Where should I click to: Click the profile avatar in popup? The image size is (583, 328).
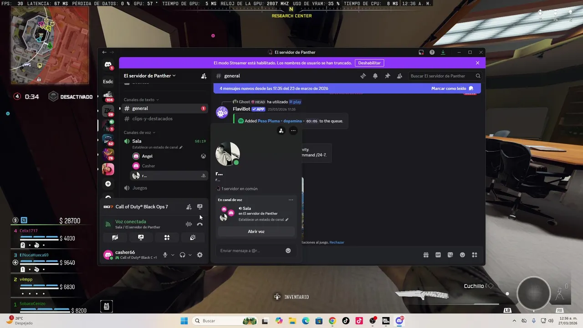point(227,154)
